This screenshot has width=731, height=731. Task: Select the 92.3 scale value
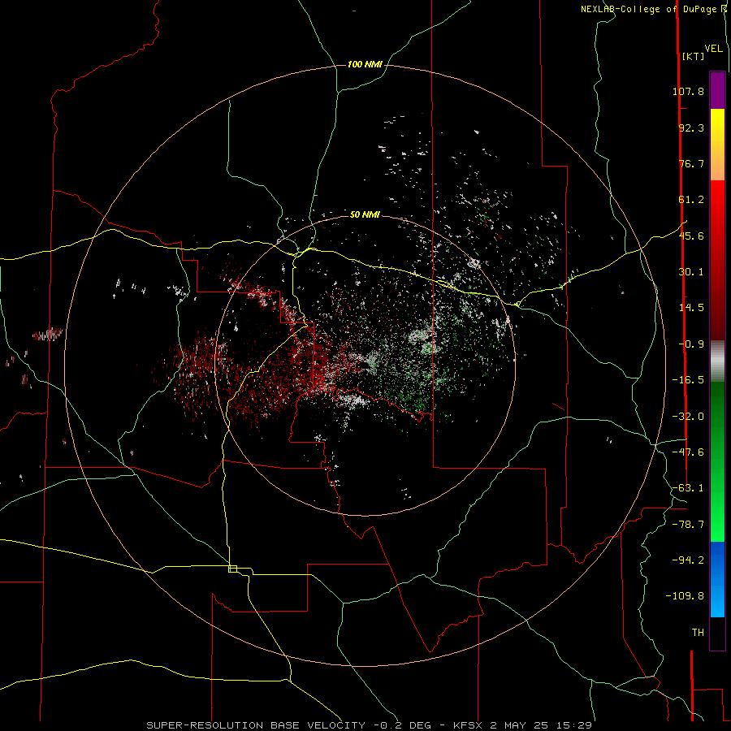pyautogui.click(x=691, y=128)
